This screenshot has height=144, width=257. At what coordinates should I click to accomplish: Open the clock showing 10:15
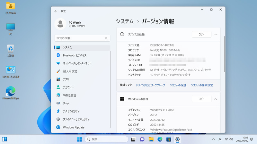[242, 139]
